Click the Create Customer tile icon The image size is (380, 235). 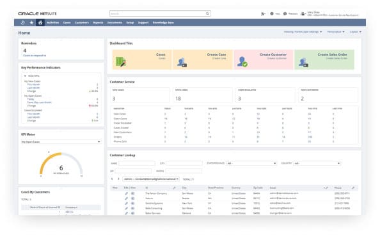pos(242,61)
